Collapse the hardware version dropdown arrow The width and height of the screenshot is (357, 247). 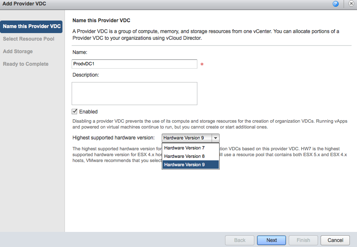coord(215,138)
